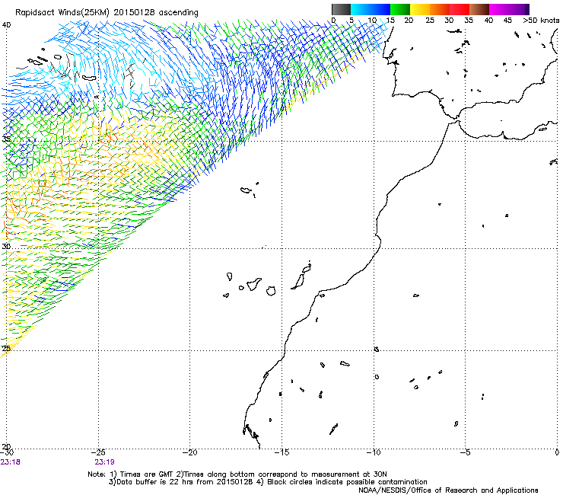Click the brown 35-40 knots color swatch
This screenshot has width=563, height=495.
tap(479, 9)
